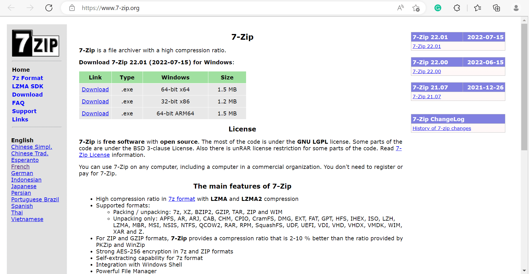Add this page to favorites (star plus icon)
The height and width of the screenshot is (274, 529).
click(x=416, y=8)
